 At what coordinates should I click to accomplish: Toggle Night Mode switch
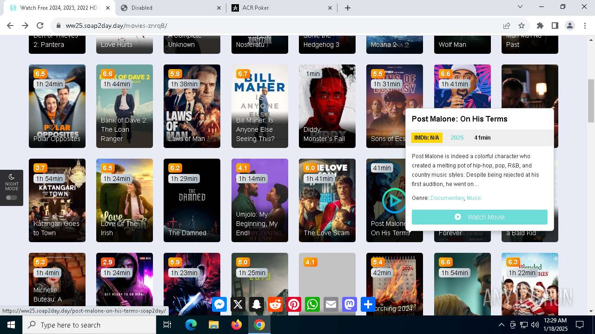coord(12,198)
